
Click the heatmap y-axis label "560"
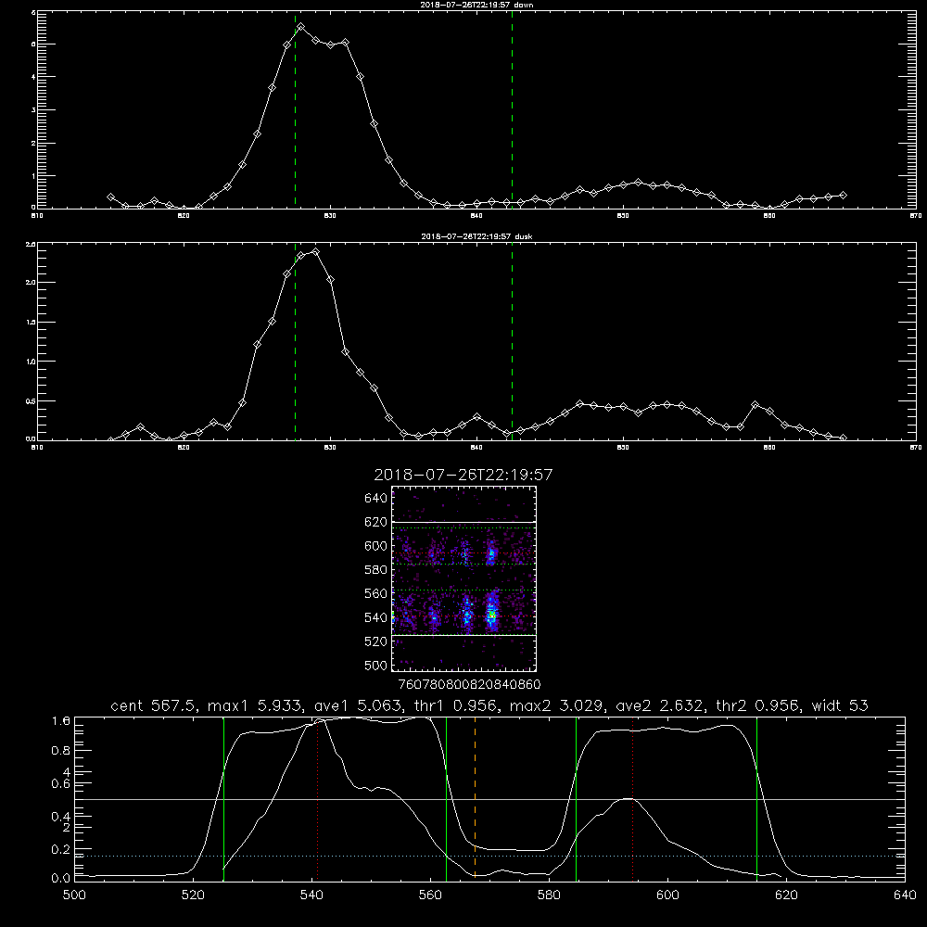pos(375,593)
